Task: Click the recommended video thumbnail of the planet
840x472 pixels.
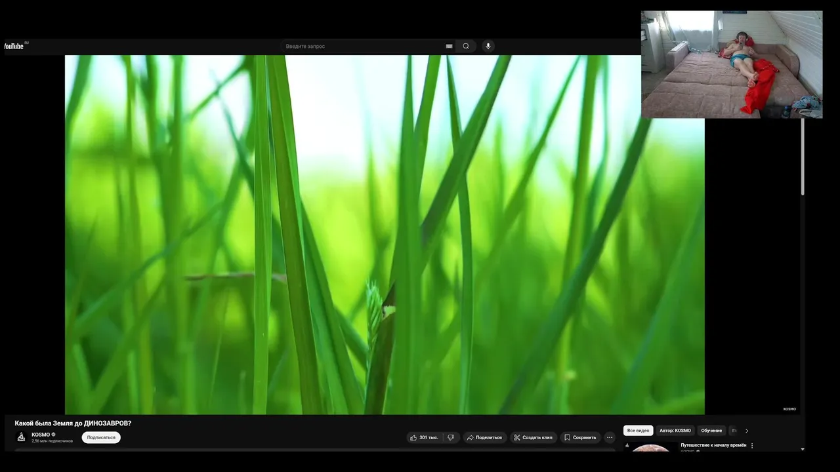Action: [651, 448]
